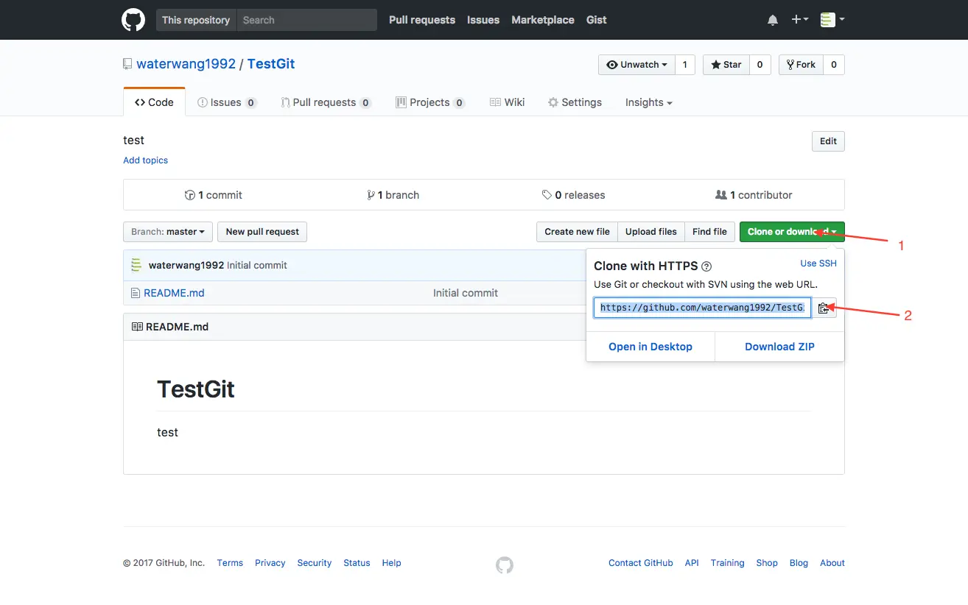
Task: Select the HTTPS clone URL field
Action: (x=702, y=308)
